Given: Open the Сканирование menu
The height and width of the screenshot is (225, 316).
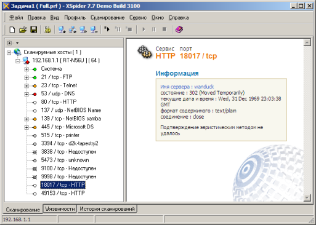Looking at the screenshot, I should (x=108, y=18).
